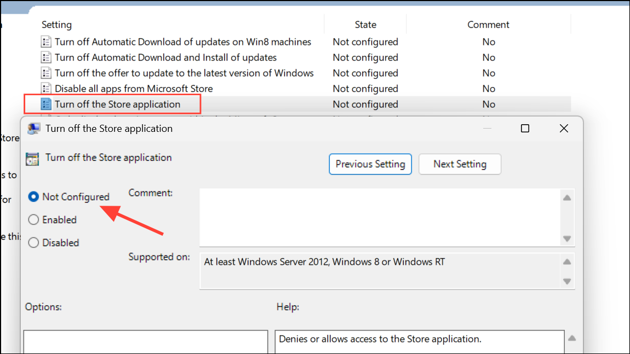Click 'Not configured' state of Download and Install policy
This screenshot has width=630, height=354.
click(365, 57)
